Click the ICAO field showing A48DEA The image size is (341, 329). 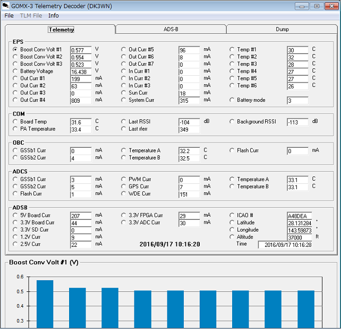tap(299, 216)
